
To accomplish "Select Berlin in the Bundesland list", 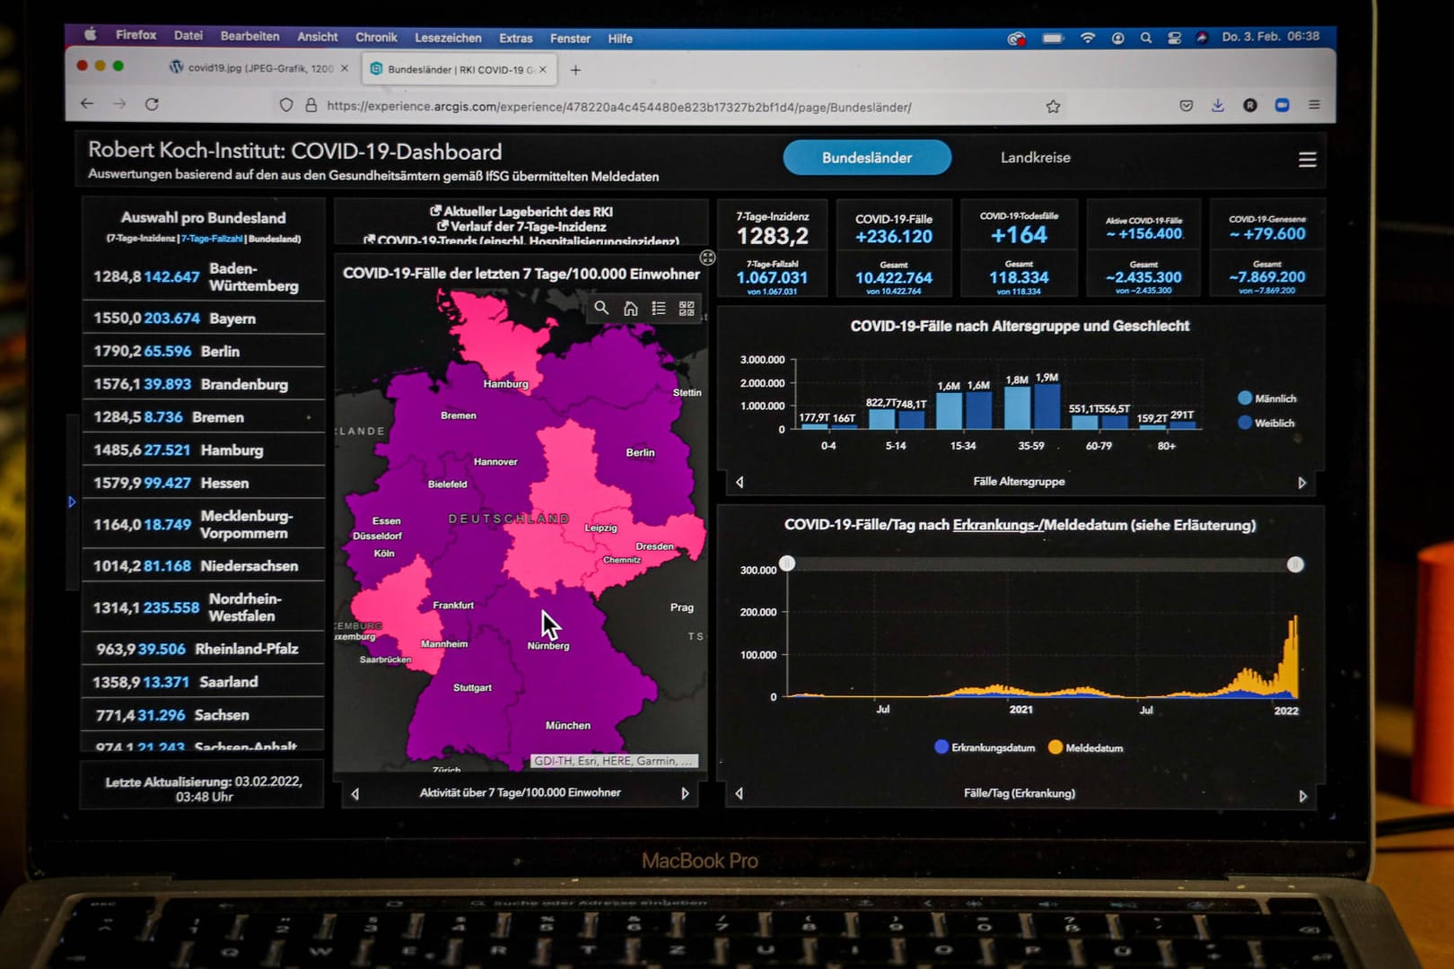I will pos(204,351).
